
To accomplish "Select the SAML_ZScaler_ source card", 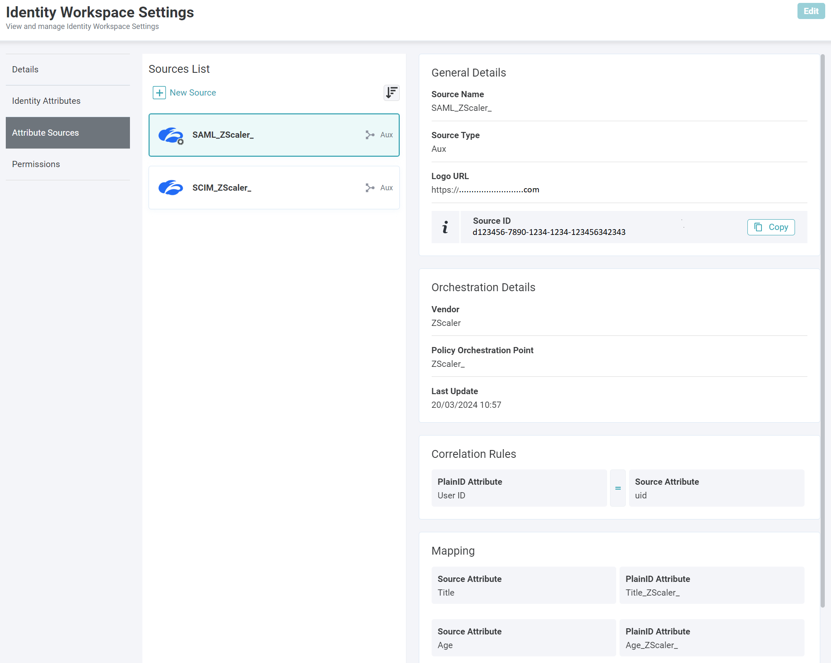I will coord(274,135).
